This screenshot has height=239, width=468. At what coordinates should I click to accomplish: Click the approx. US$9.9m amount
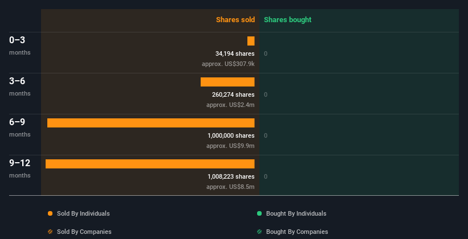pos(230,146)
